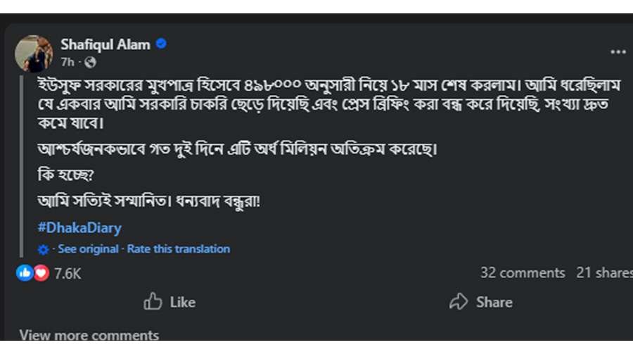Click the blue thumbs-up reaction icon
The width and height of the screenshot is (633, 352).
click(x=25, y=272)
